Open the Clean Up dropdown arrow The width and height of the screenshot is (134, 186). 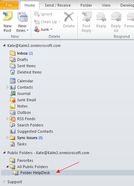pyautogui.click(x=59, y=22)
